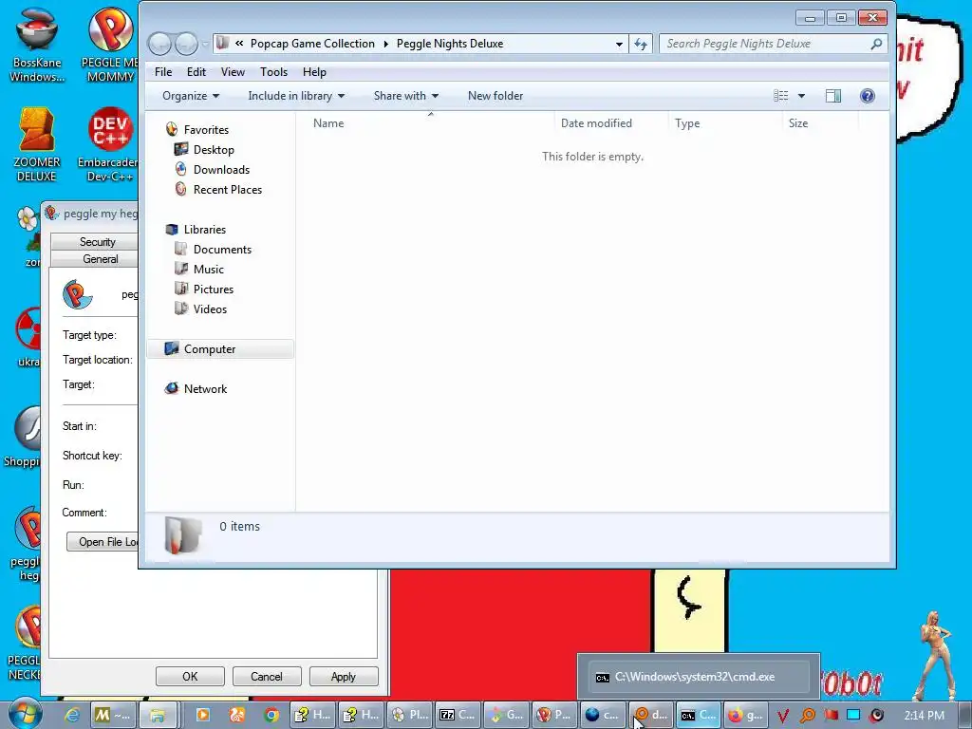Image resolution: width=972 pixels, height=729 pixels.
Task: Switch to the cmd.exe taskbar button
Action: [698, 715]
